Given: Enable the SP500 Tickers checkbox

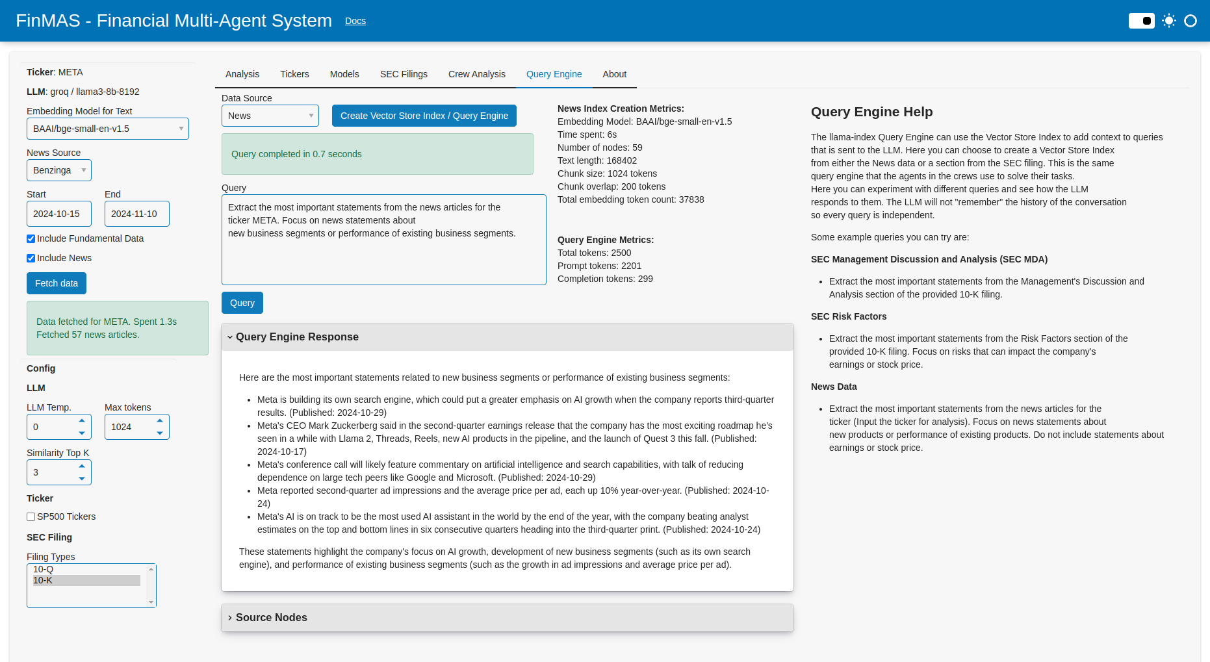Looking at the screenshot, I should pos(31,517).
